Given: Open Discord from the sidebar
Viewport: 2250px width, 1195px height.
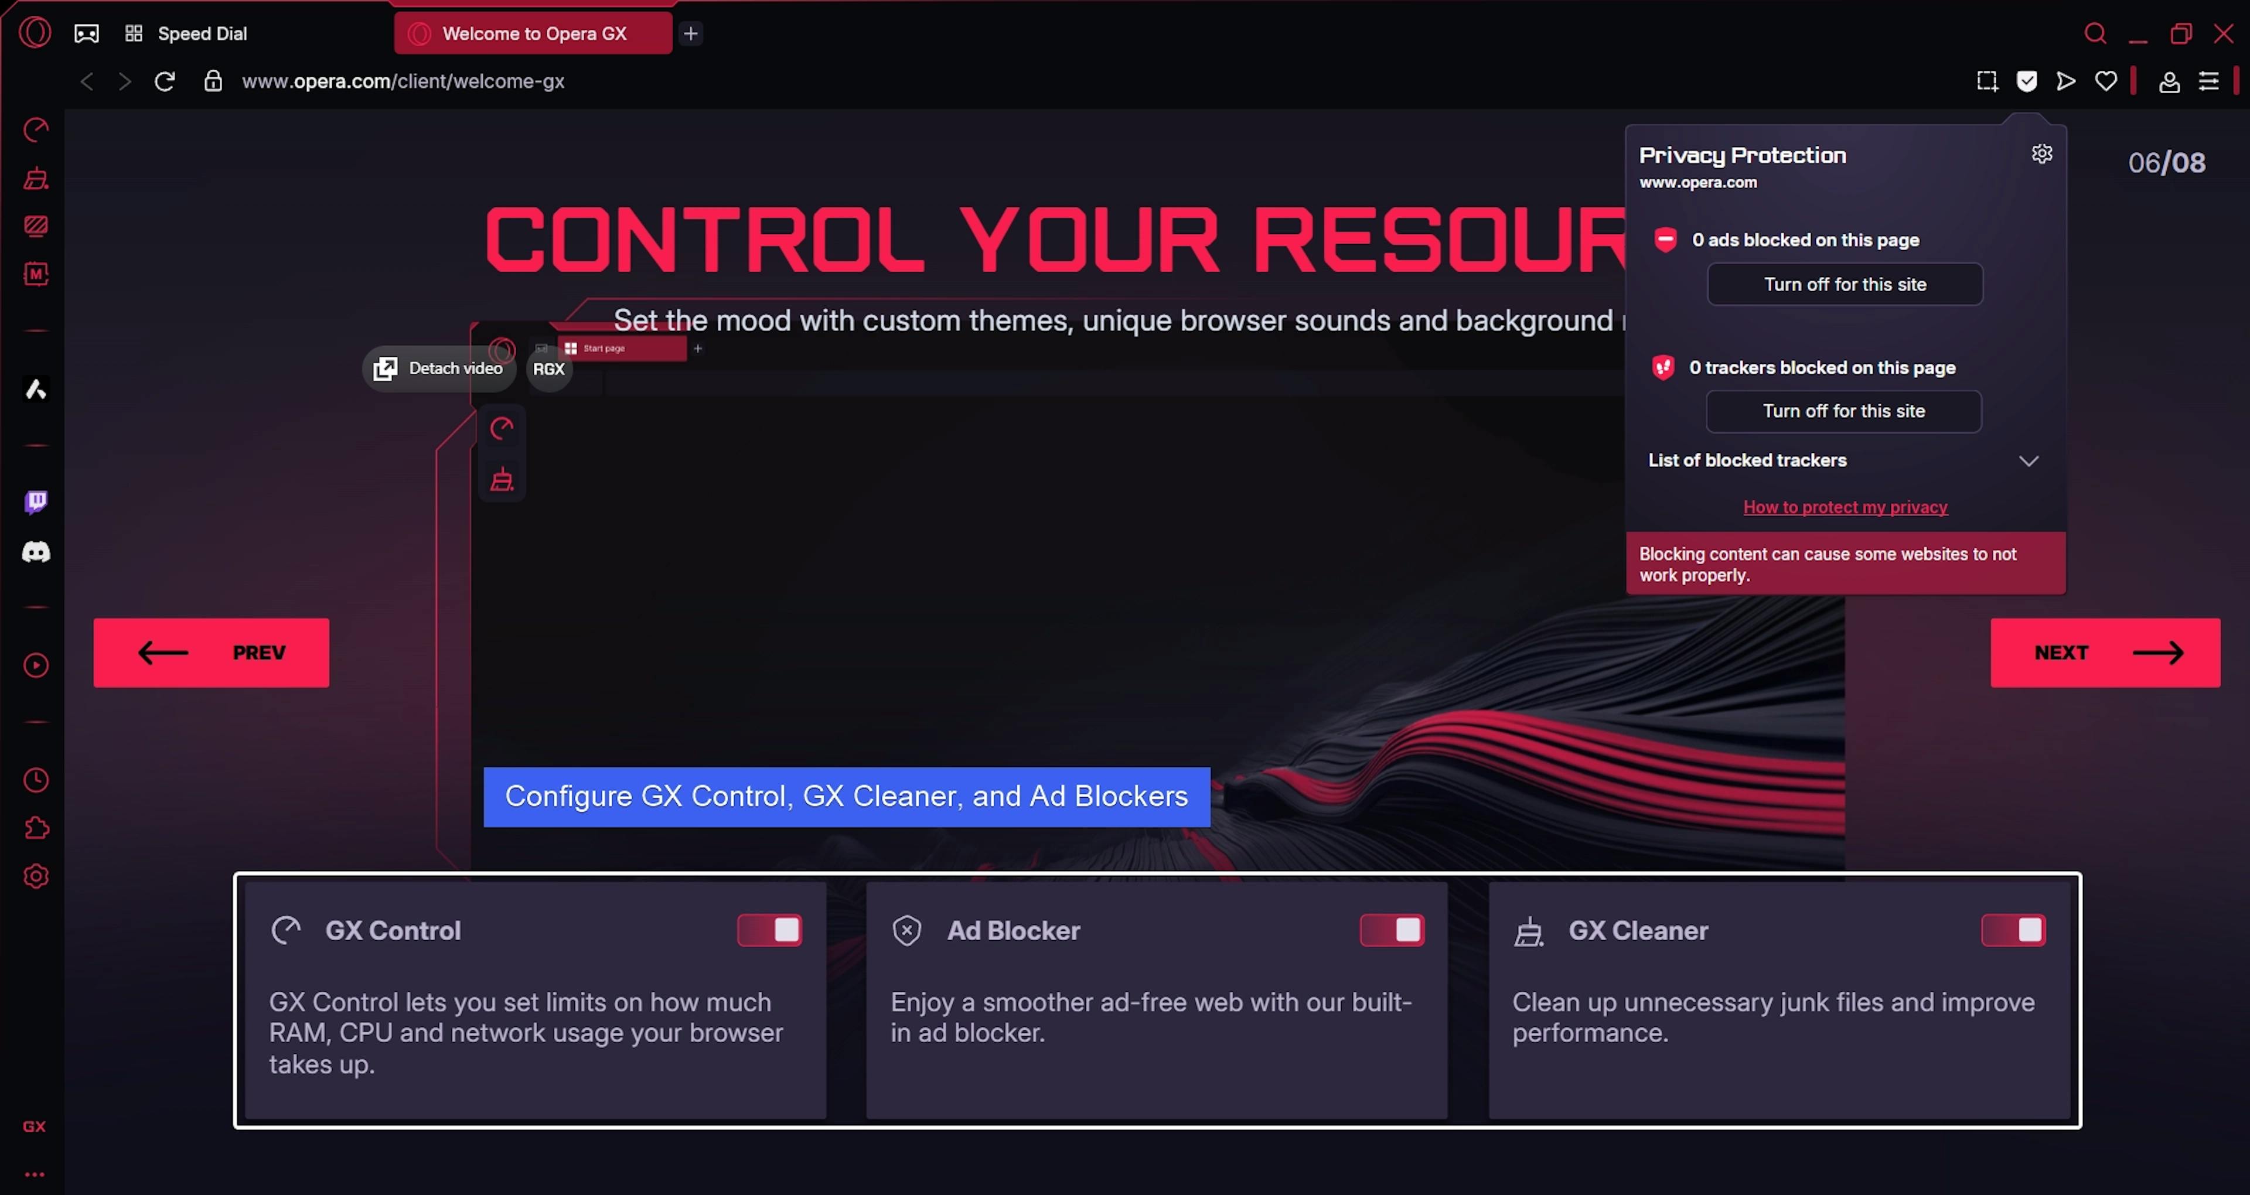Looking at the screenshot, I should pos(36,552).
